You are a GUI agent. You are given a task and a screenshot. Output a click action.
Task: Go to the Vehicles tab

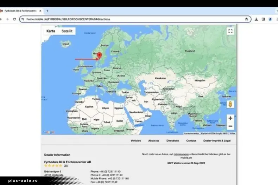(x=136, y=140)
